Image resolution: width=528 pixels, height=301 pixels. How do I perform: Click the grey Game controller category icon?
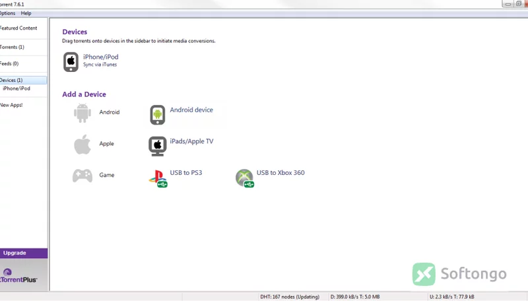[82, 176]
